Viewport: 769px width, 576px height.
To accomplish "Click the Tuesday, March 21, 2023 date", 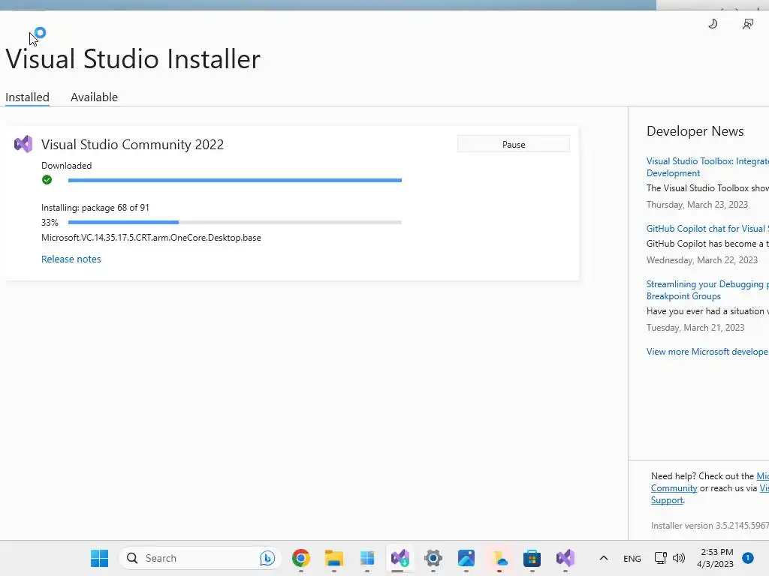I will pyautogui.click(x=695, y=328).
